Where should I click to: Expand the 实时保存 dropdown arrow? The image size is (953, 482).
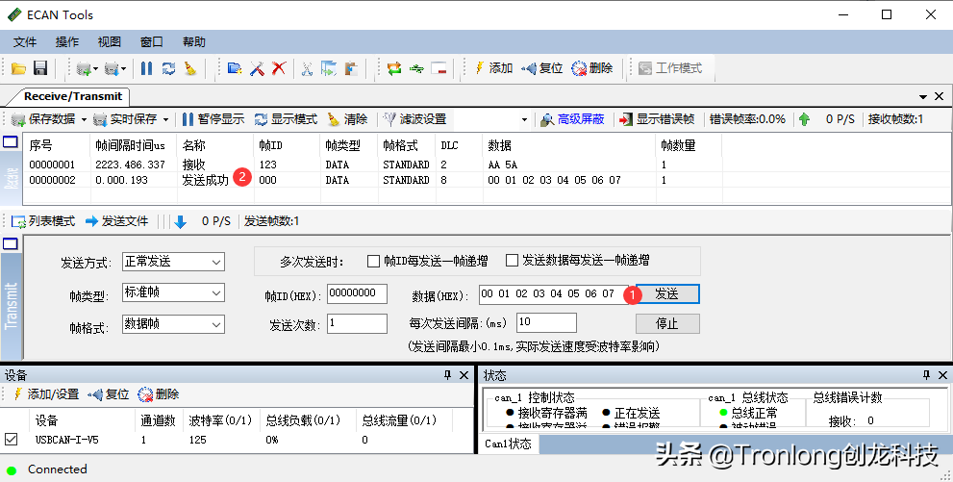[165, 119]
